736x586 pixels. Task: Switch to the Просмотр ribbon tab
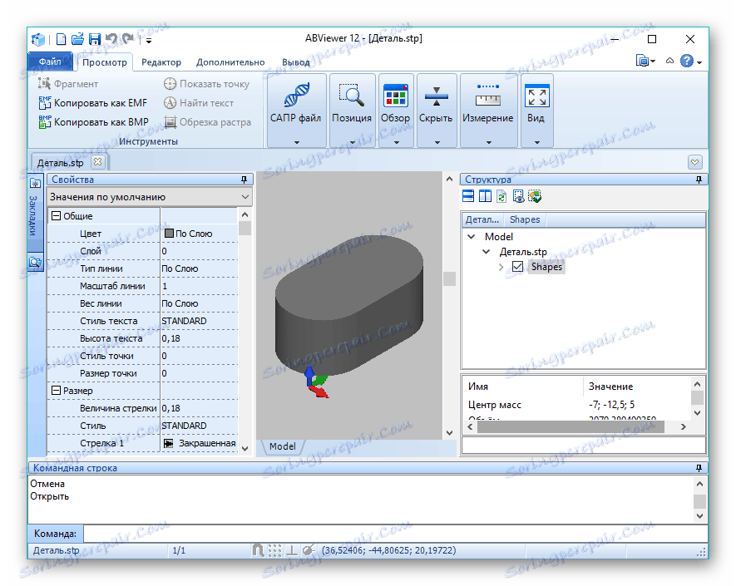[105, 62]
